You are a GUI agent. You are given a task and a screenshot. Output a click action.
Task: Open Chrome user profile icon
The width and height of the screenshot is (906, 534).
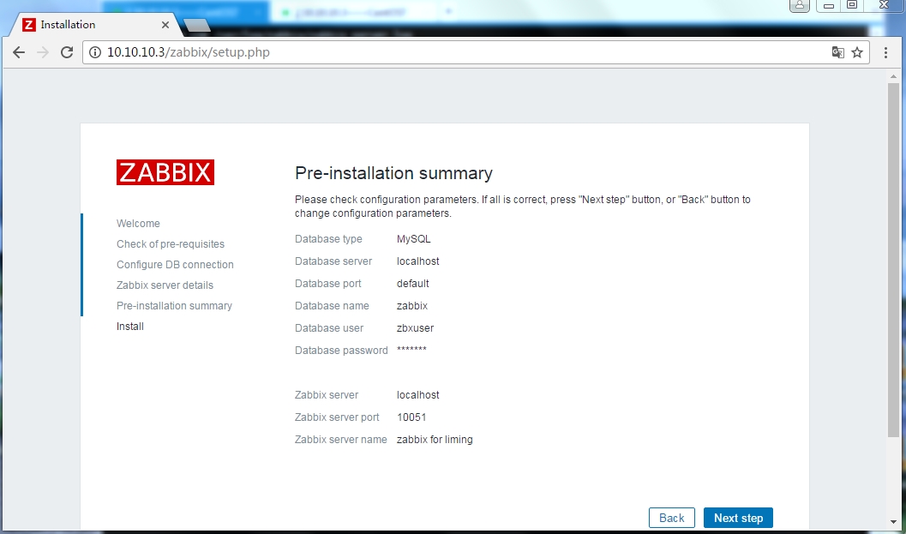click(800, 5)
